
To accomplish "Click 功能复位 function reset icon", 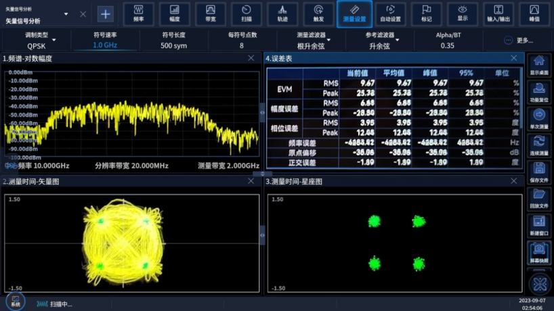I will click(x=539, y=93).
